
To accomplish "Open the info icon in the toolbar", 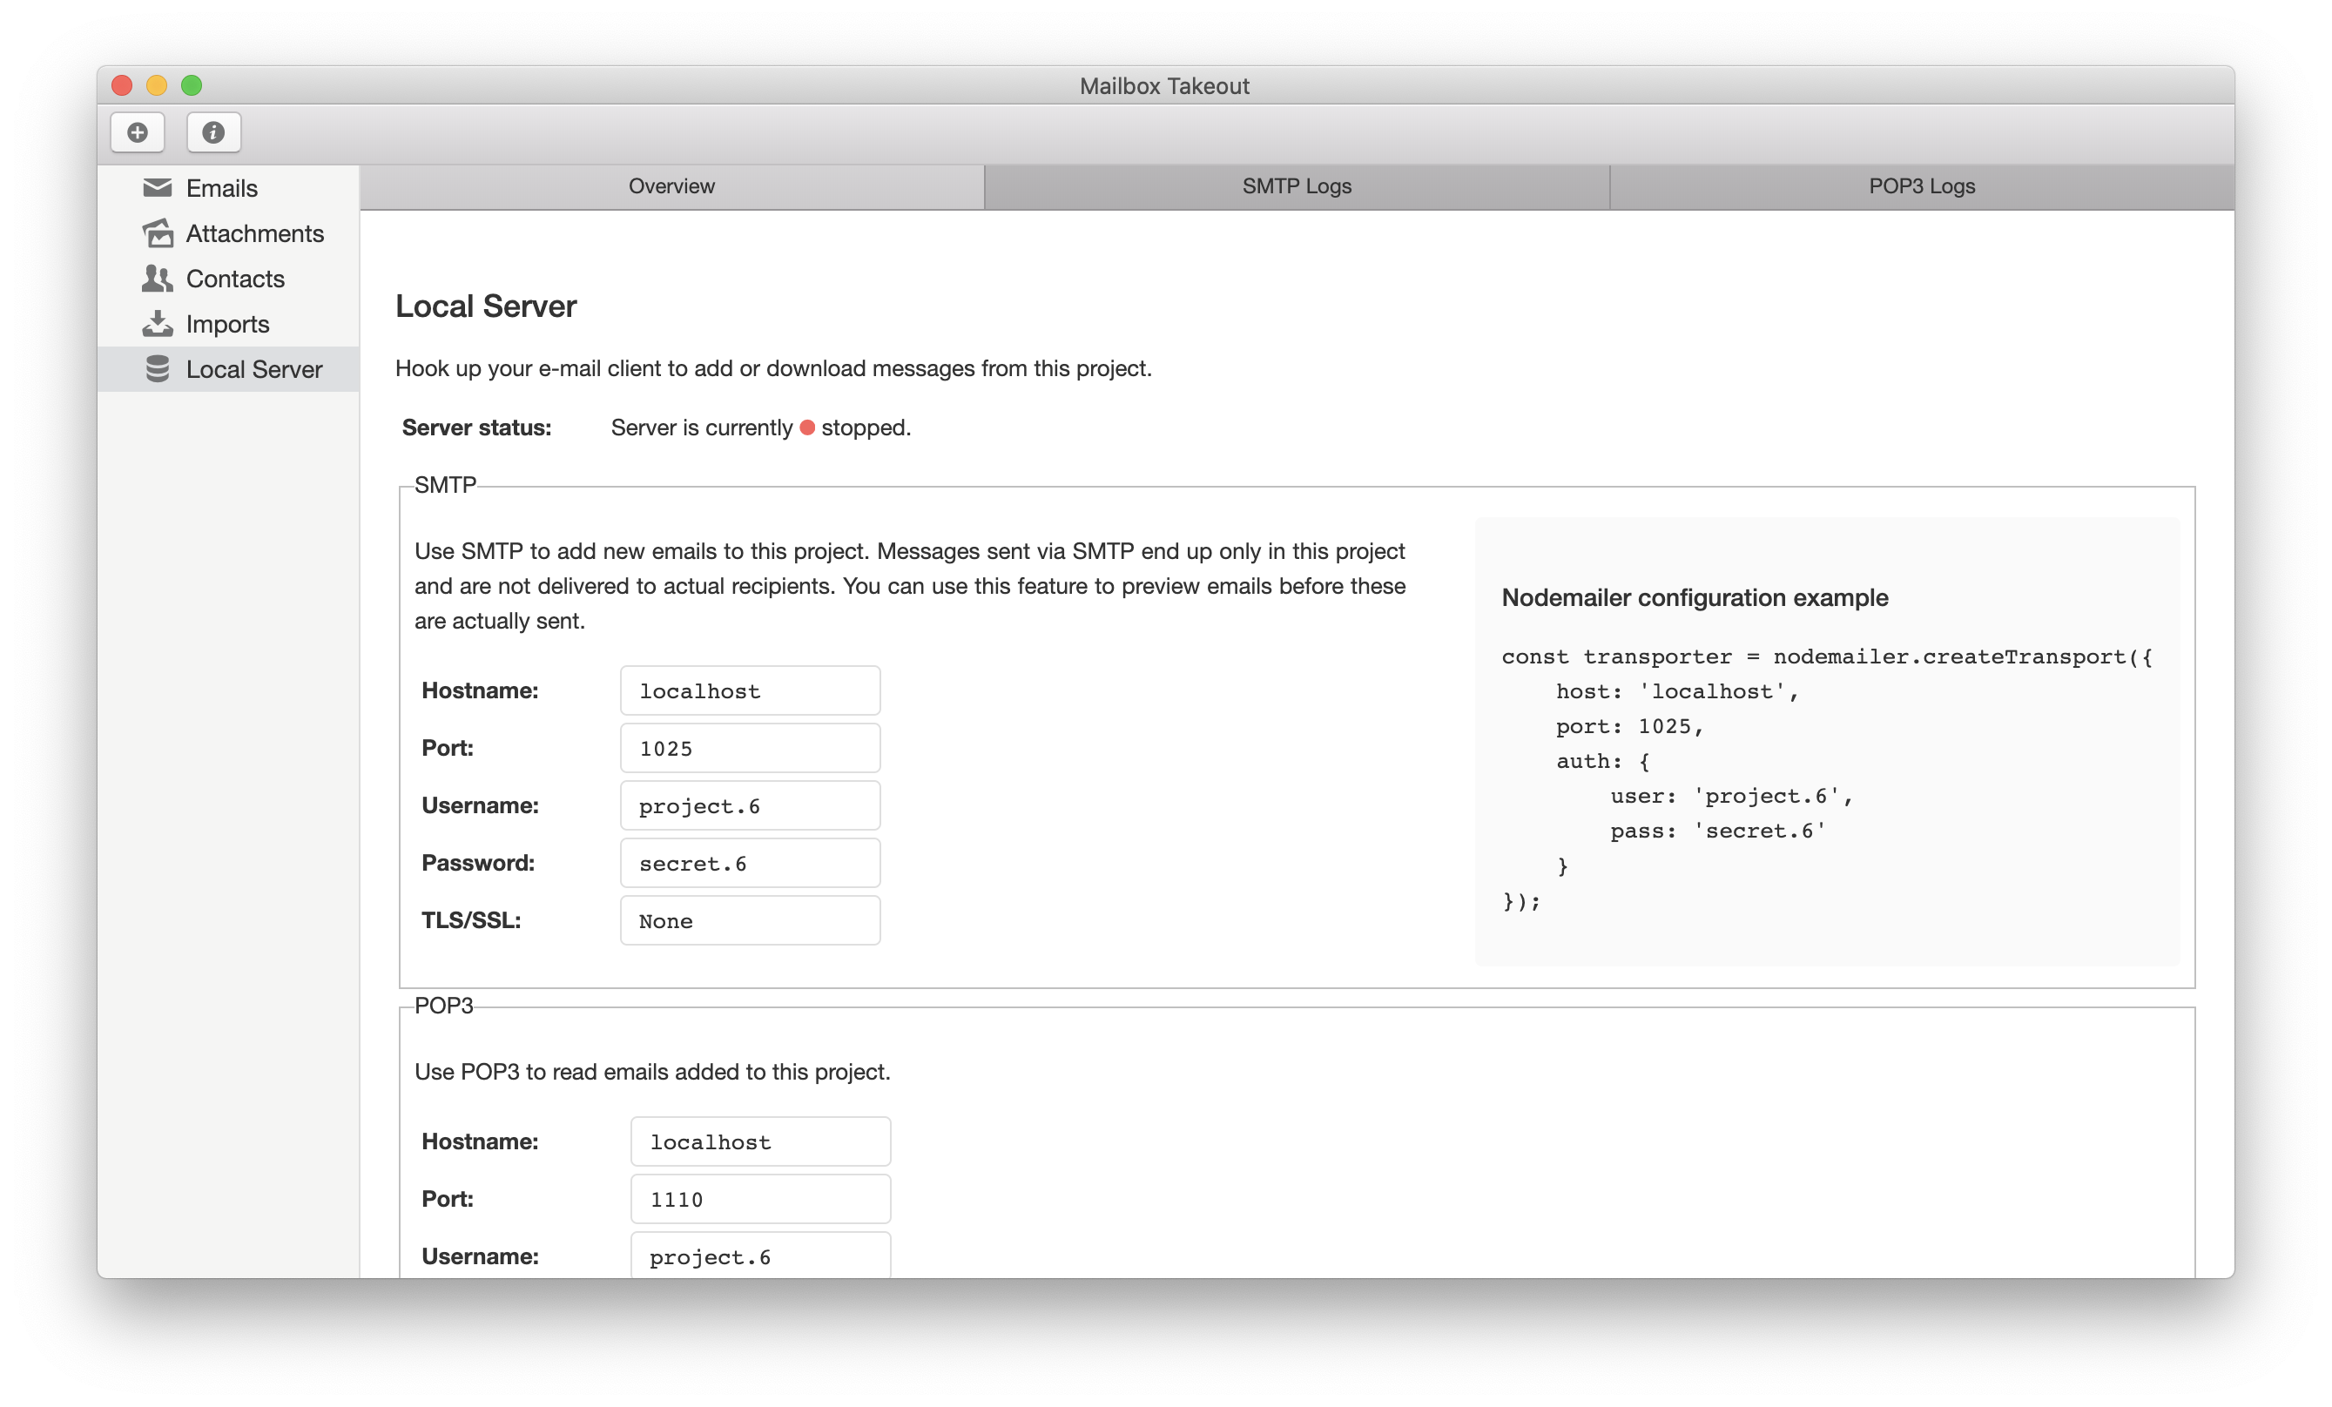I will pos(213,132).
